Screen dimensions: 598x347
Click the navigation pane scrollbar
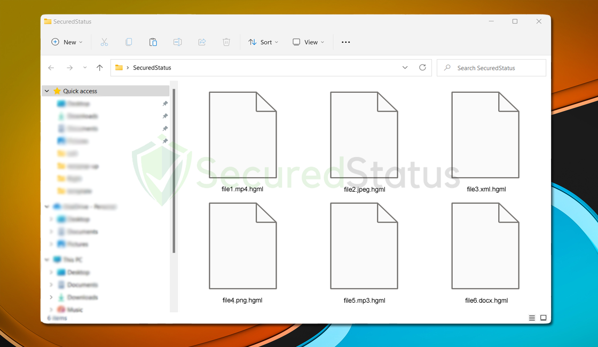174,171
